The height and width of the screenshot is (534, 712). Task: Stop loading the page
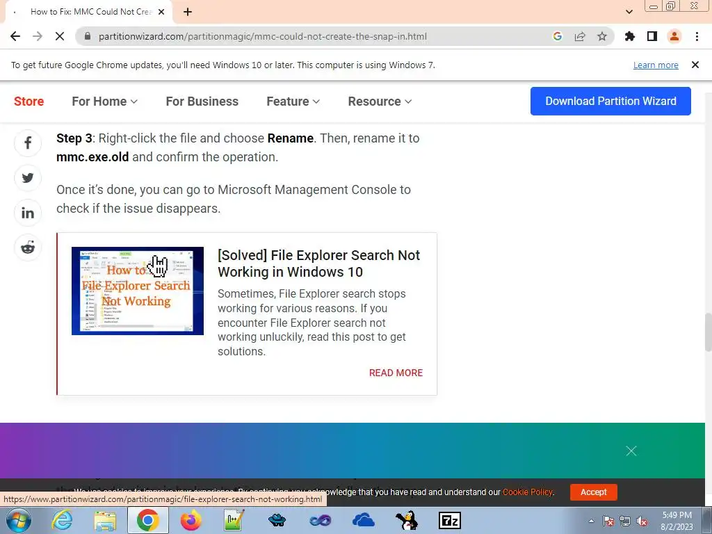(x=60, y=36)
